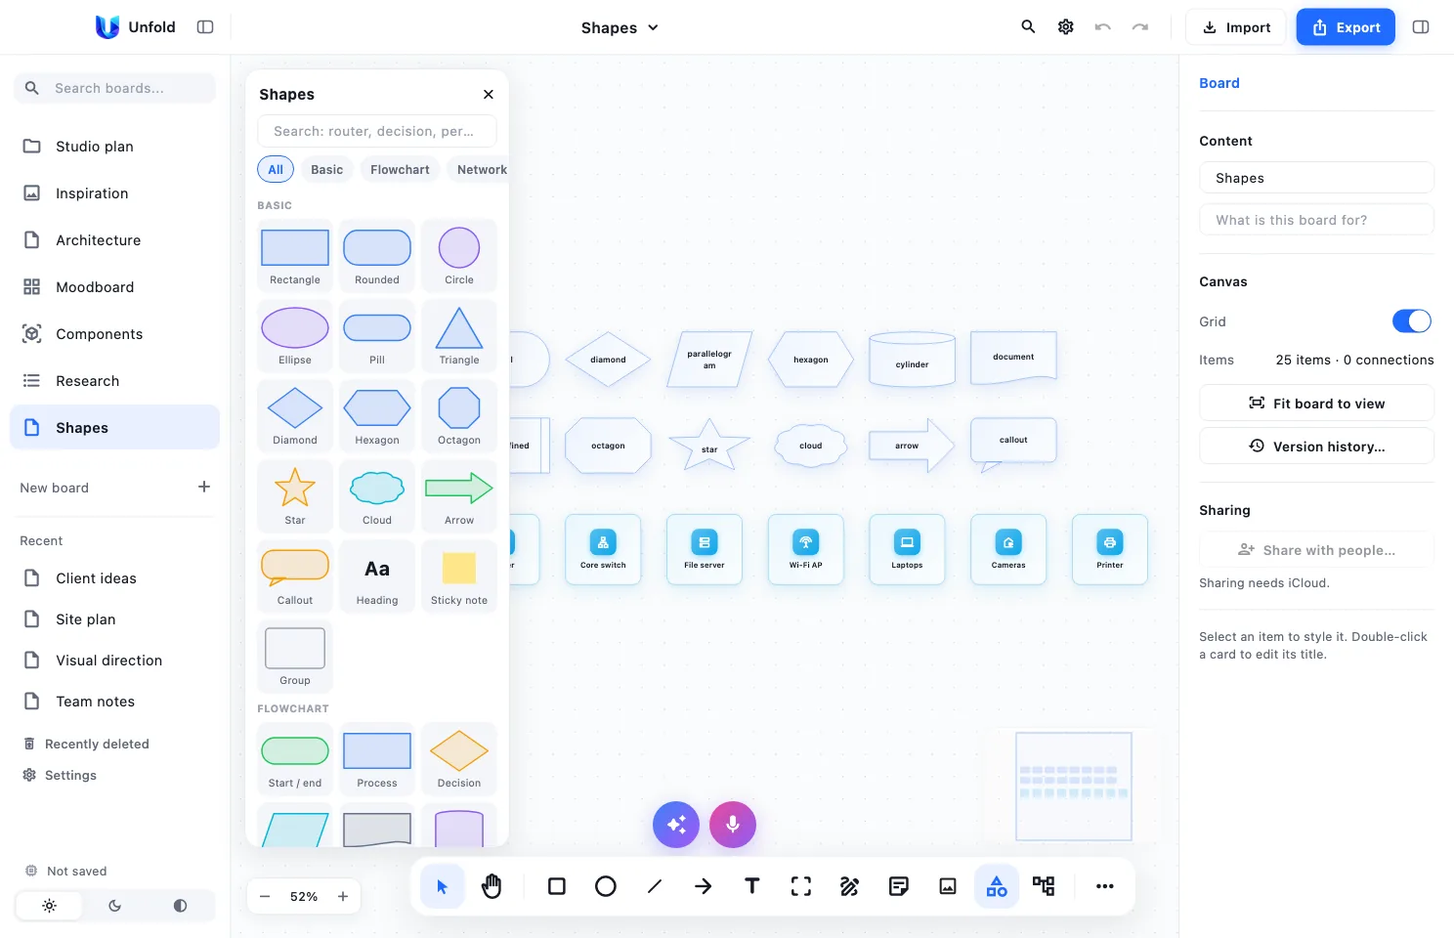This screenshot has width=1454, height=938.
Task: Open canvas search from top bar
Action: click(x=1028, y=27)
